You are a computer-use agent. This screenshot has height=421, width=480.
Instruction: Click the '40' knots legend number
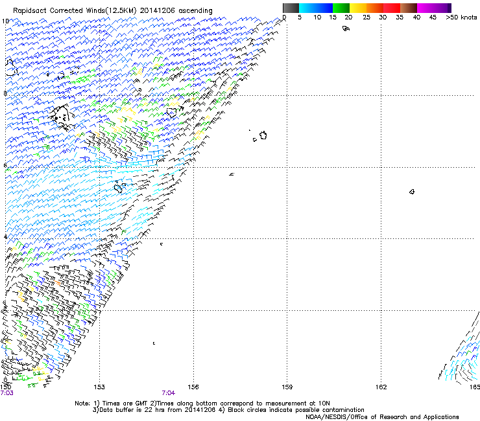point(416,17)
